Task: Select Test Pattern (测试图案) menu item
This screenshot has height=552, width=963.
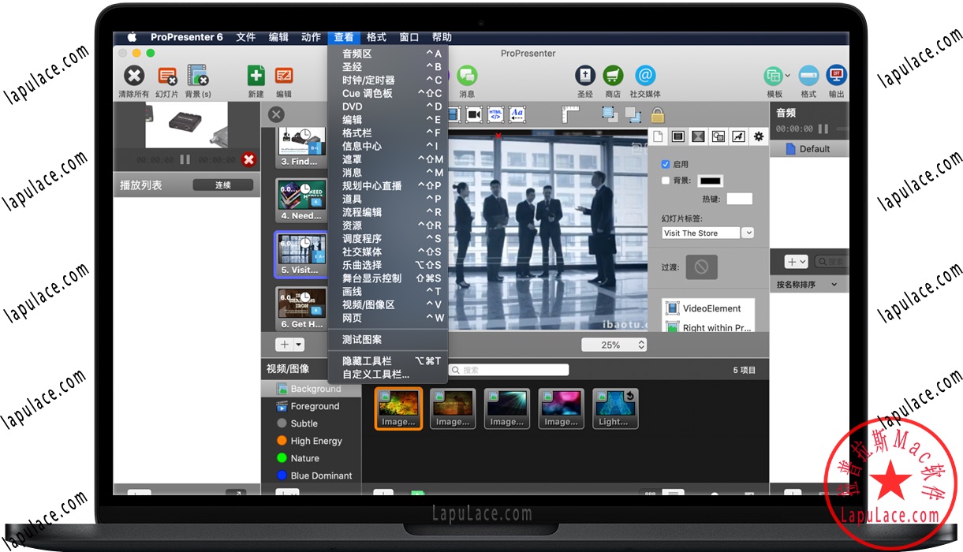Action: point(362,340)
